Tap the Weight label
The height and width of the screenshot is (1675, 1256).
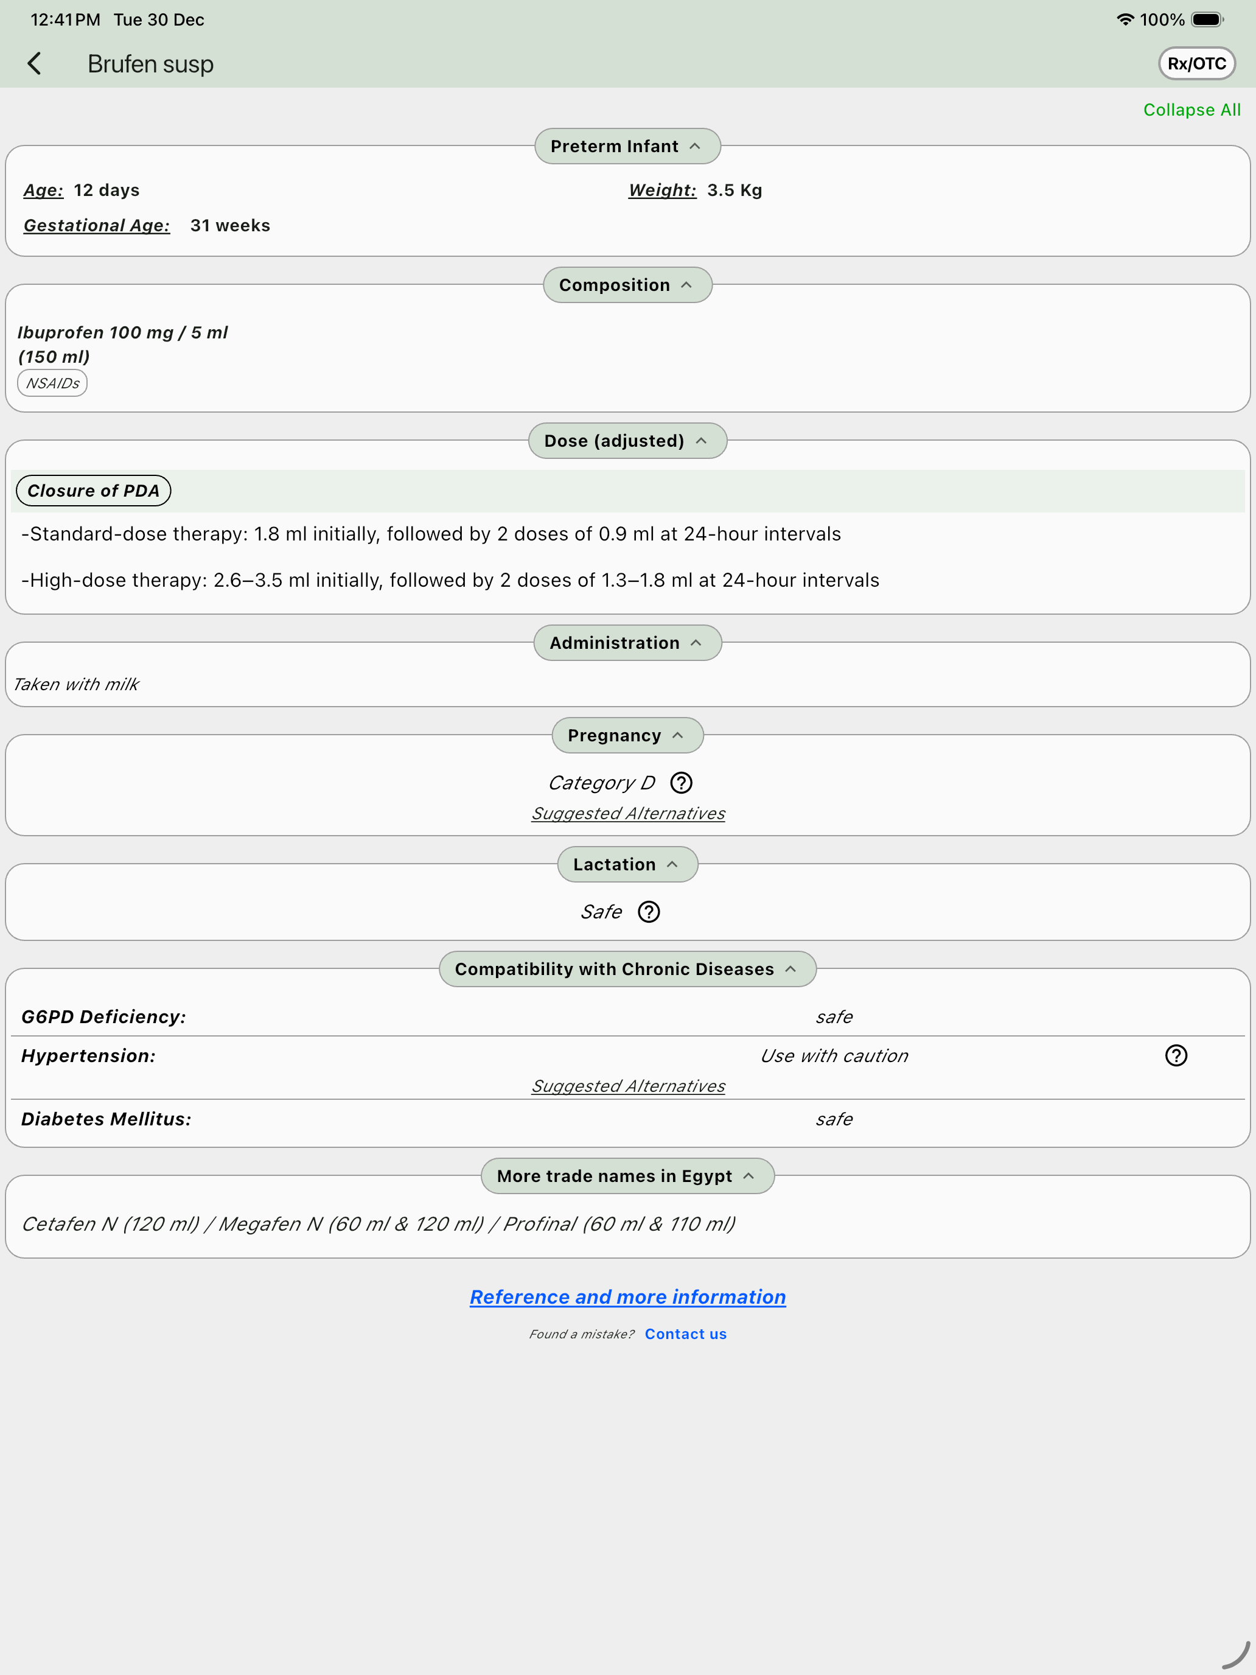[x=661, y=190]
